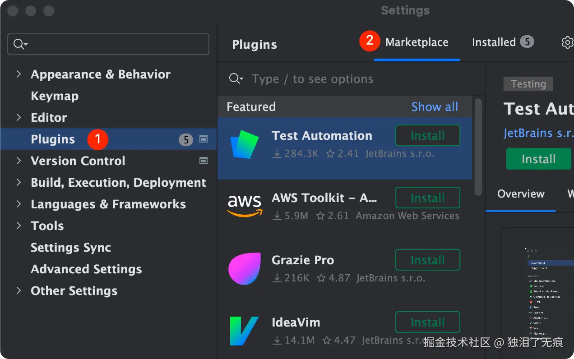Show all featured plugins
This screenshot has width=574, height=359.
pyautogui.click(x=435, y=107)
